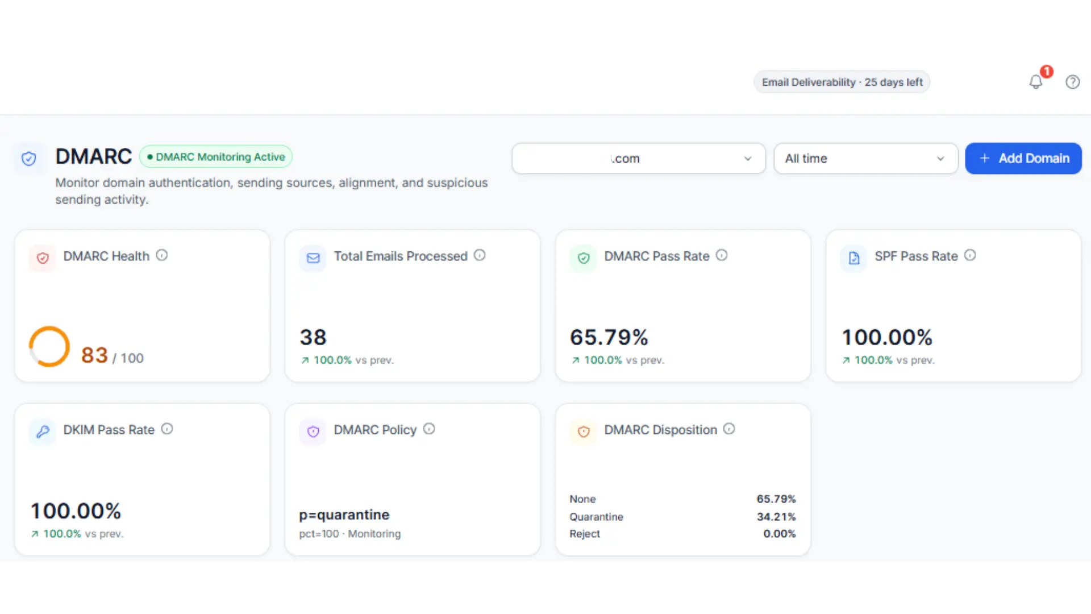Viewport: 1091px width, 614px height.
Task: Click the 0.00% reject percentage
Action: 780,534
